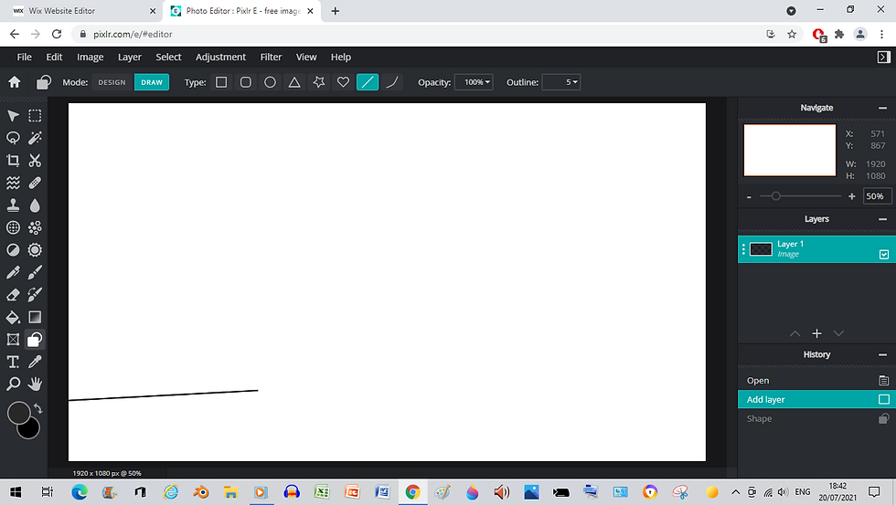
Task: Select the Paint Bucket fill tool
Action: (x=13, y=317)
